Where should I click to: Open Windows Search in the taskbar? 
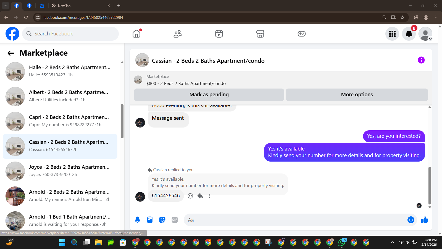tap(74, 243)
